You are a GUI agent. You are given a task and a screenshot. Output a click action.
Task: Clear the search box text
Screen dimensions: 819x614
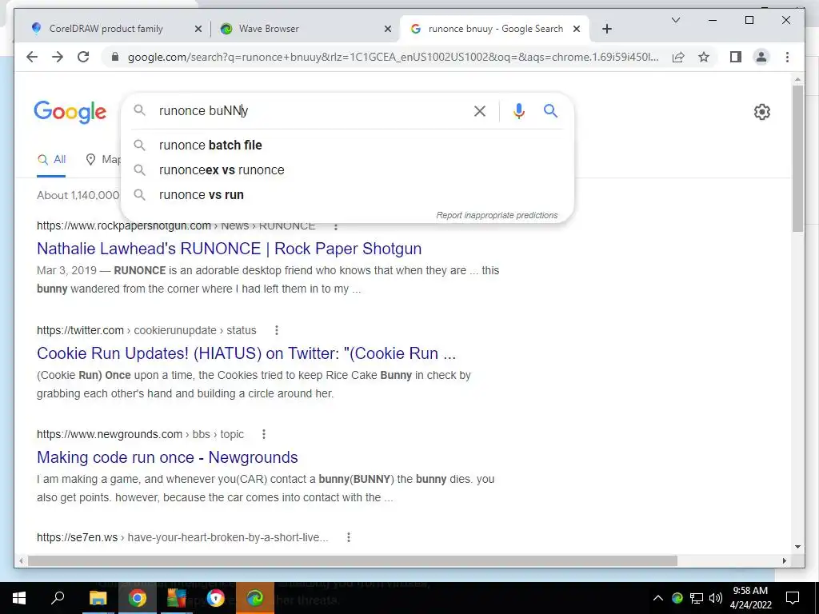tap(480, 110)
